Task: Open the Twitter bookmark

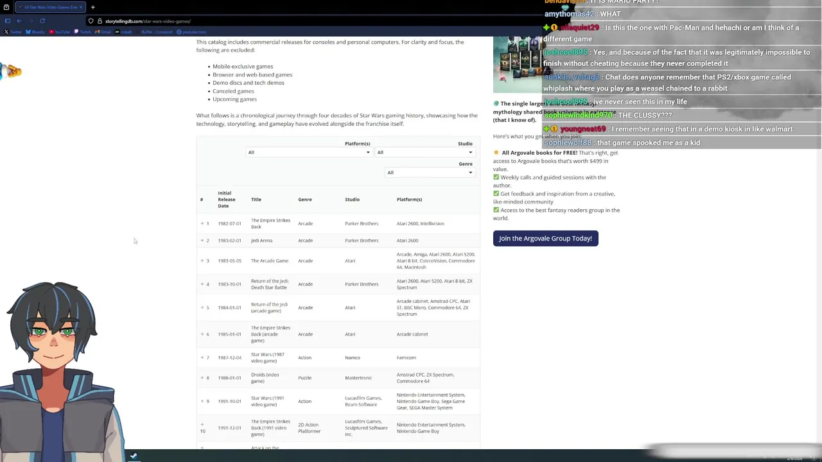Action: point(13,32)
